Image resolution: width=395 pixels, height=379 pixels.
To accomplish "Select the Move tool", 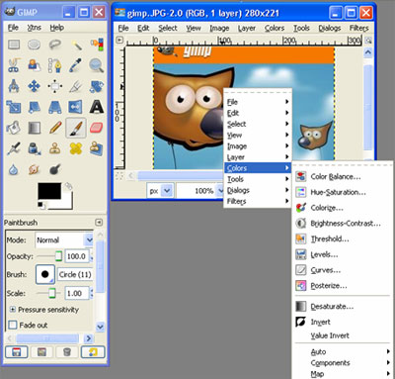I will coord(34,86).
